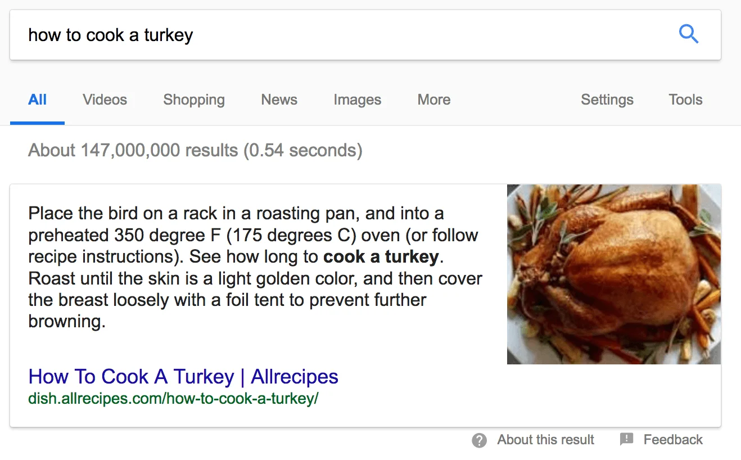Select the All results tab
The image size is (741, 460).
click(x=37, y=100)
